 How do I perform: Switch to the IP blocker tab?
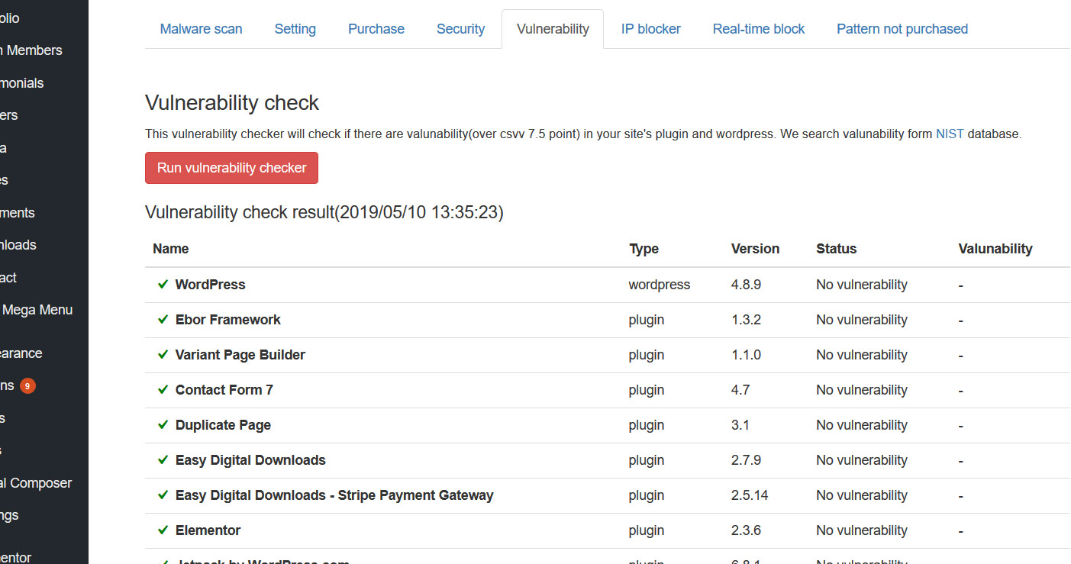pos(650,29)
